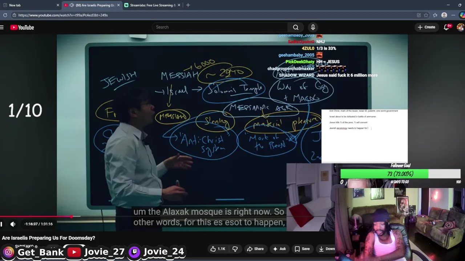This screenshot has width=465, height=261.
Task: Focus the YouTube search field
Action: [x=220, y=27]
